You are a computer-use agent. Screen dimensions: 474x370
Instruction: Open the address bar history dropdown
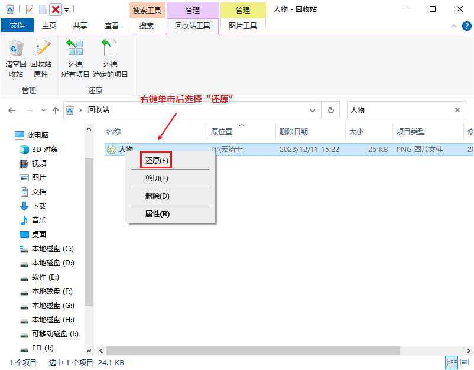click(x=313, y=110)
